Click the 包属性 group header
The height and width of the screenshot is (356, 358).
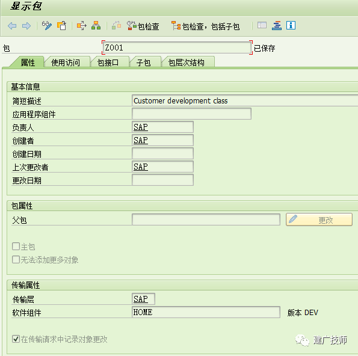coord(22,206)
